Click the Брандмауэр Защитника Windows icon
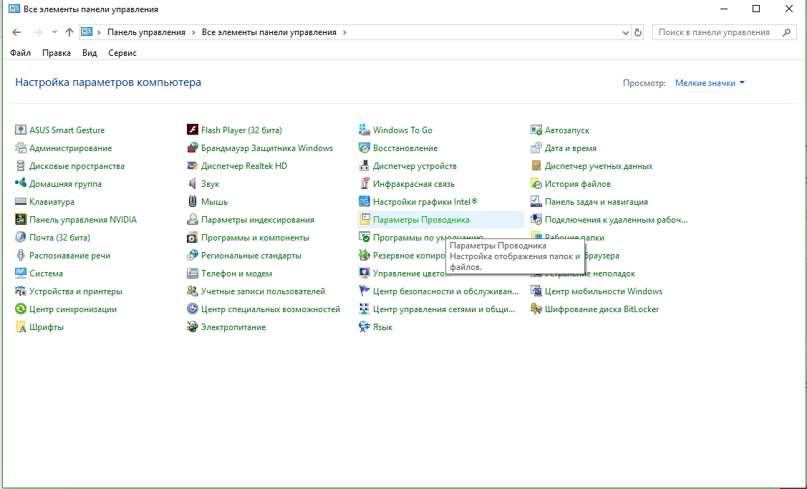The image size is (807, 489). [x=193, y=148]
